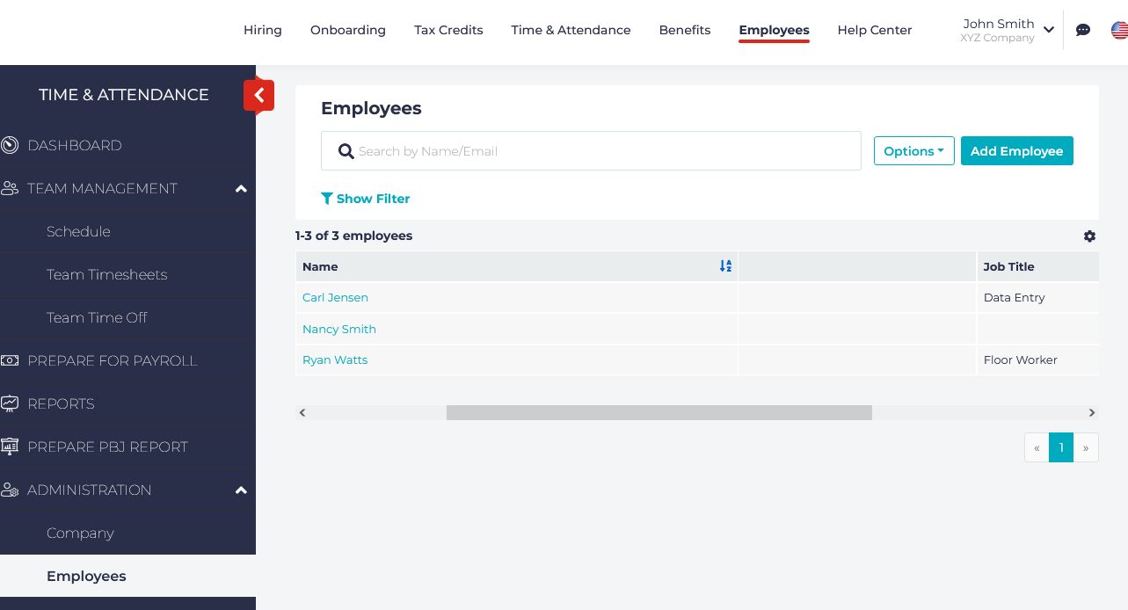Open Prepare For Payroll via its sidebar icon

(10, 360)
